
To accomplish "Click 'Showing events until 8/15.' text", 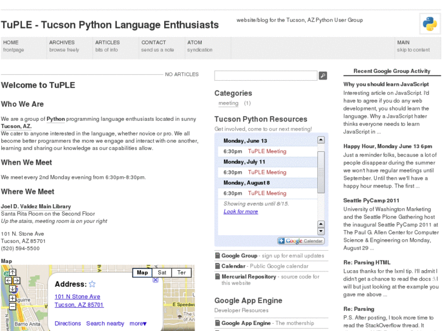I will tap(256, 203).
